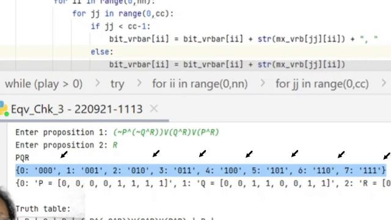Close the Eqv_Chk_3 run tab
The height and width of the screenshot is (220, 391).
(154, 109)
